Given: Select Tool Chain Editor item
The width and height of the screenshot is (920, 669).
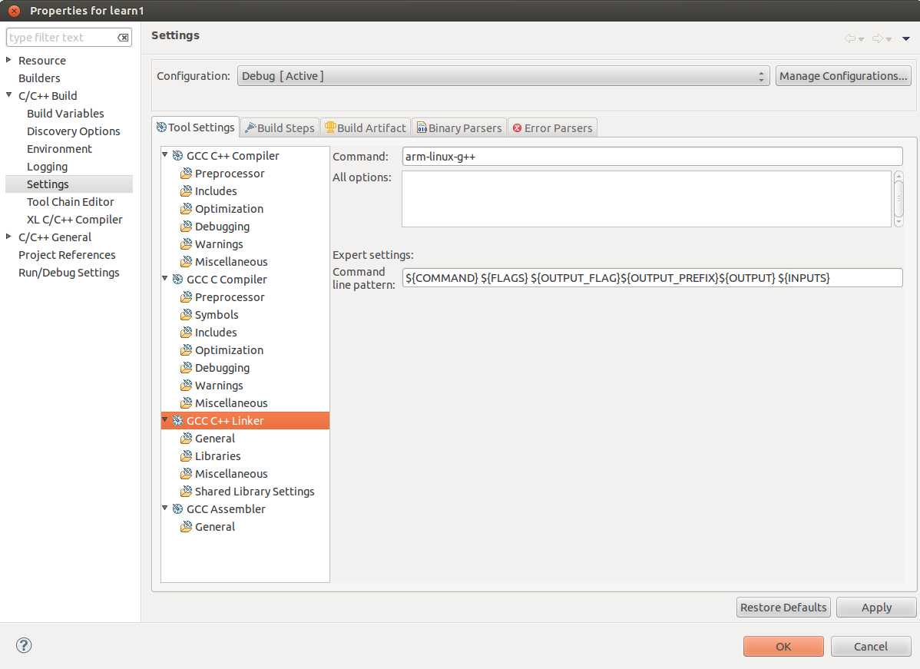Looking at the screenshot, I should [x=71, y=202].
